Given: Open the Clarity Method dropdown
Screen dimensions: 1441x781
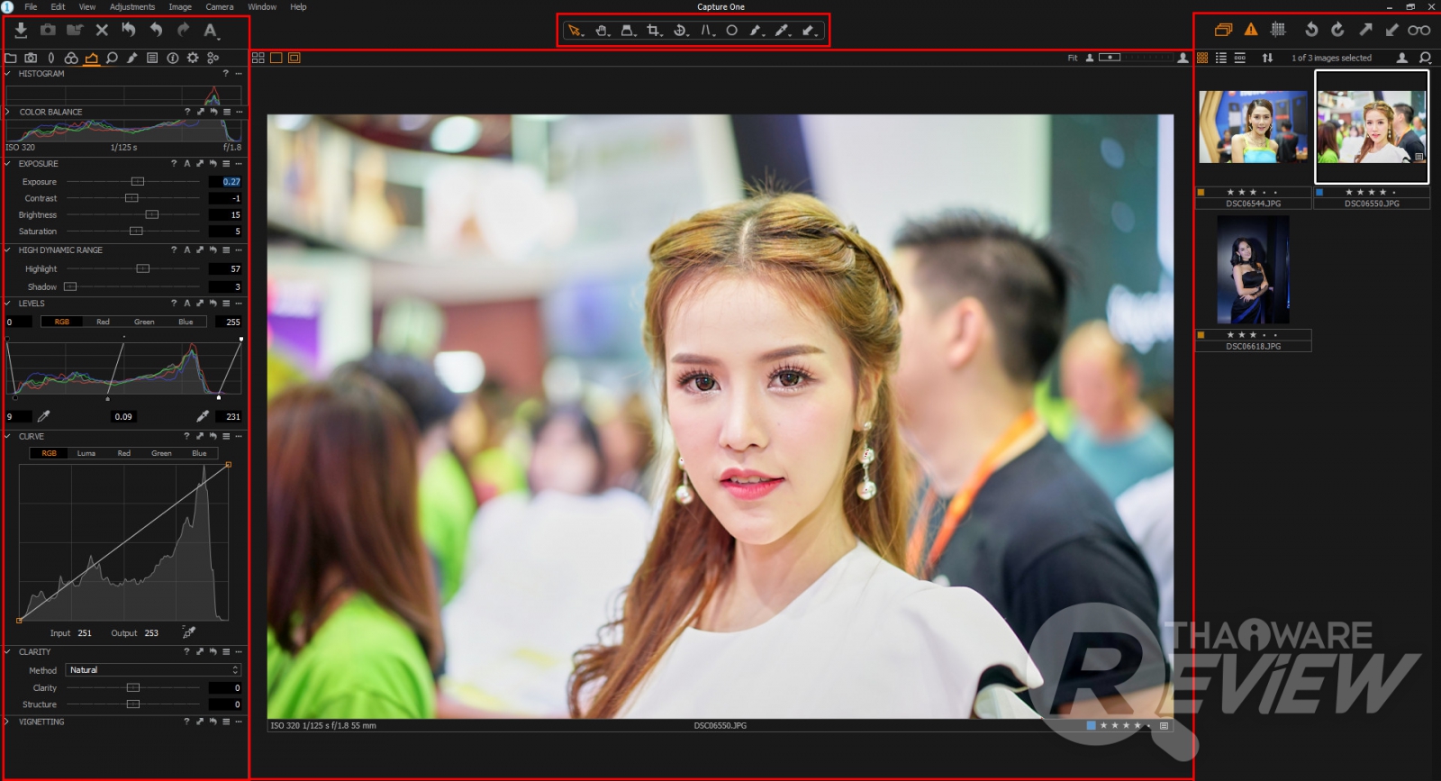Looking at the screenshot, I should (154, 670).
